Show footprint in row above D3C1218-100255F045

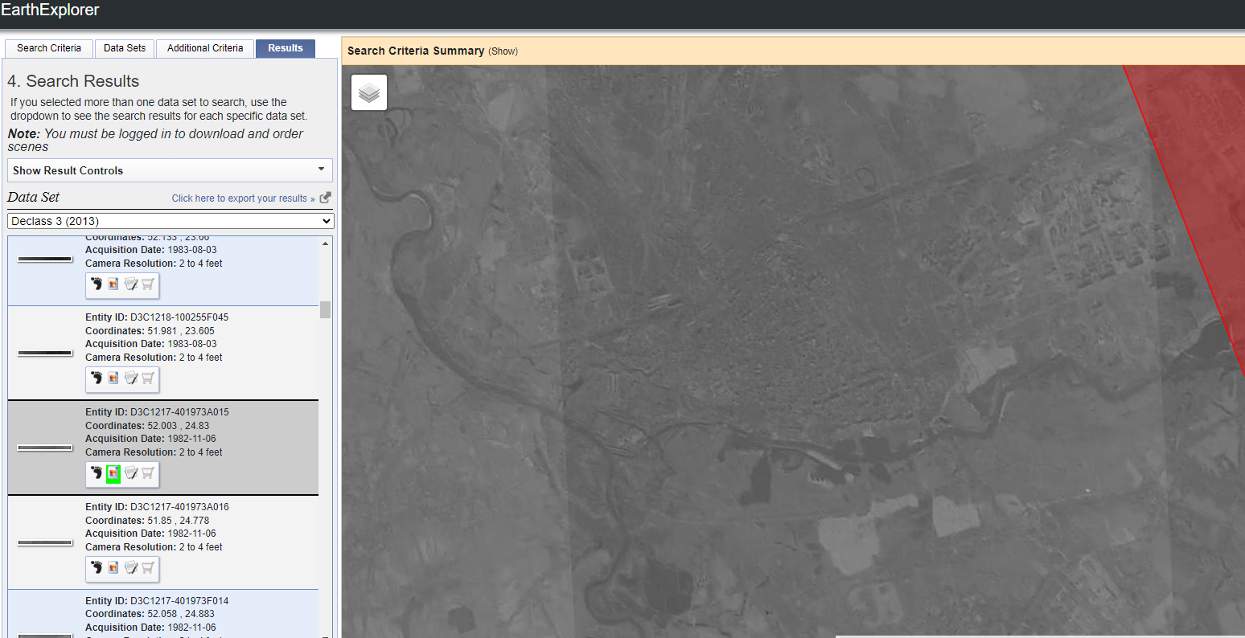click(x=97, y=284)
